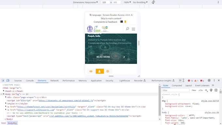Image resolution: width=222 pixels, height=125 pixels.
Task: Select the orange contrast theme swatch
Action: pyautogui.click(x=125, y=22)
